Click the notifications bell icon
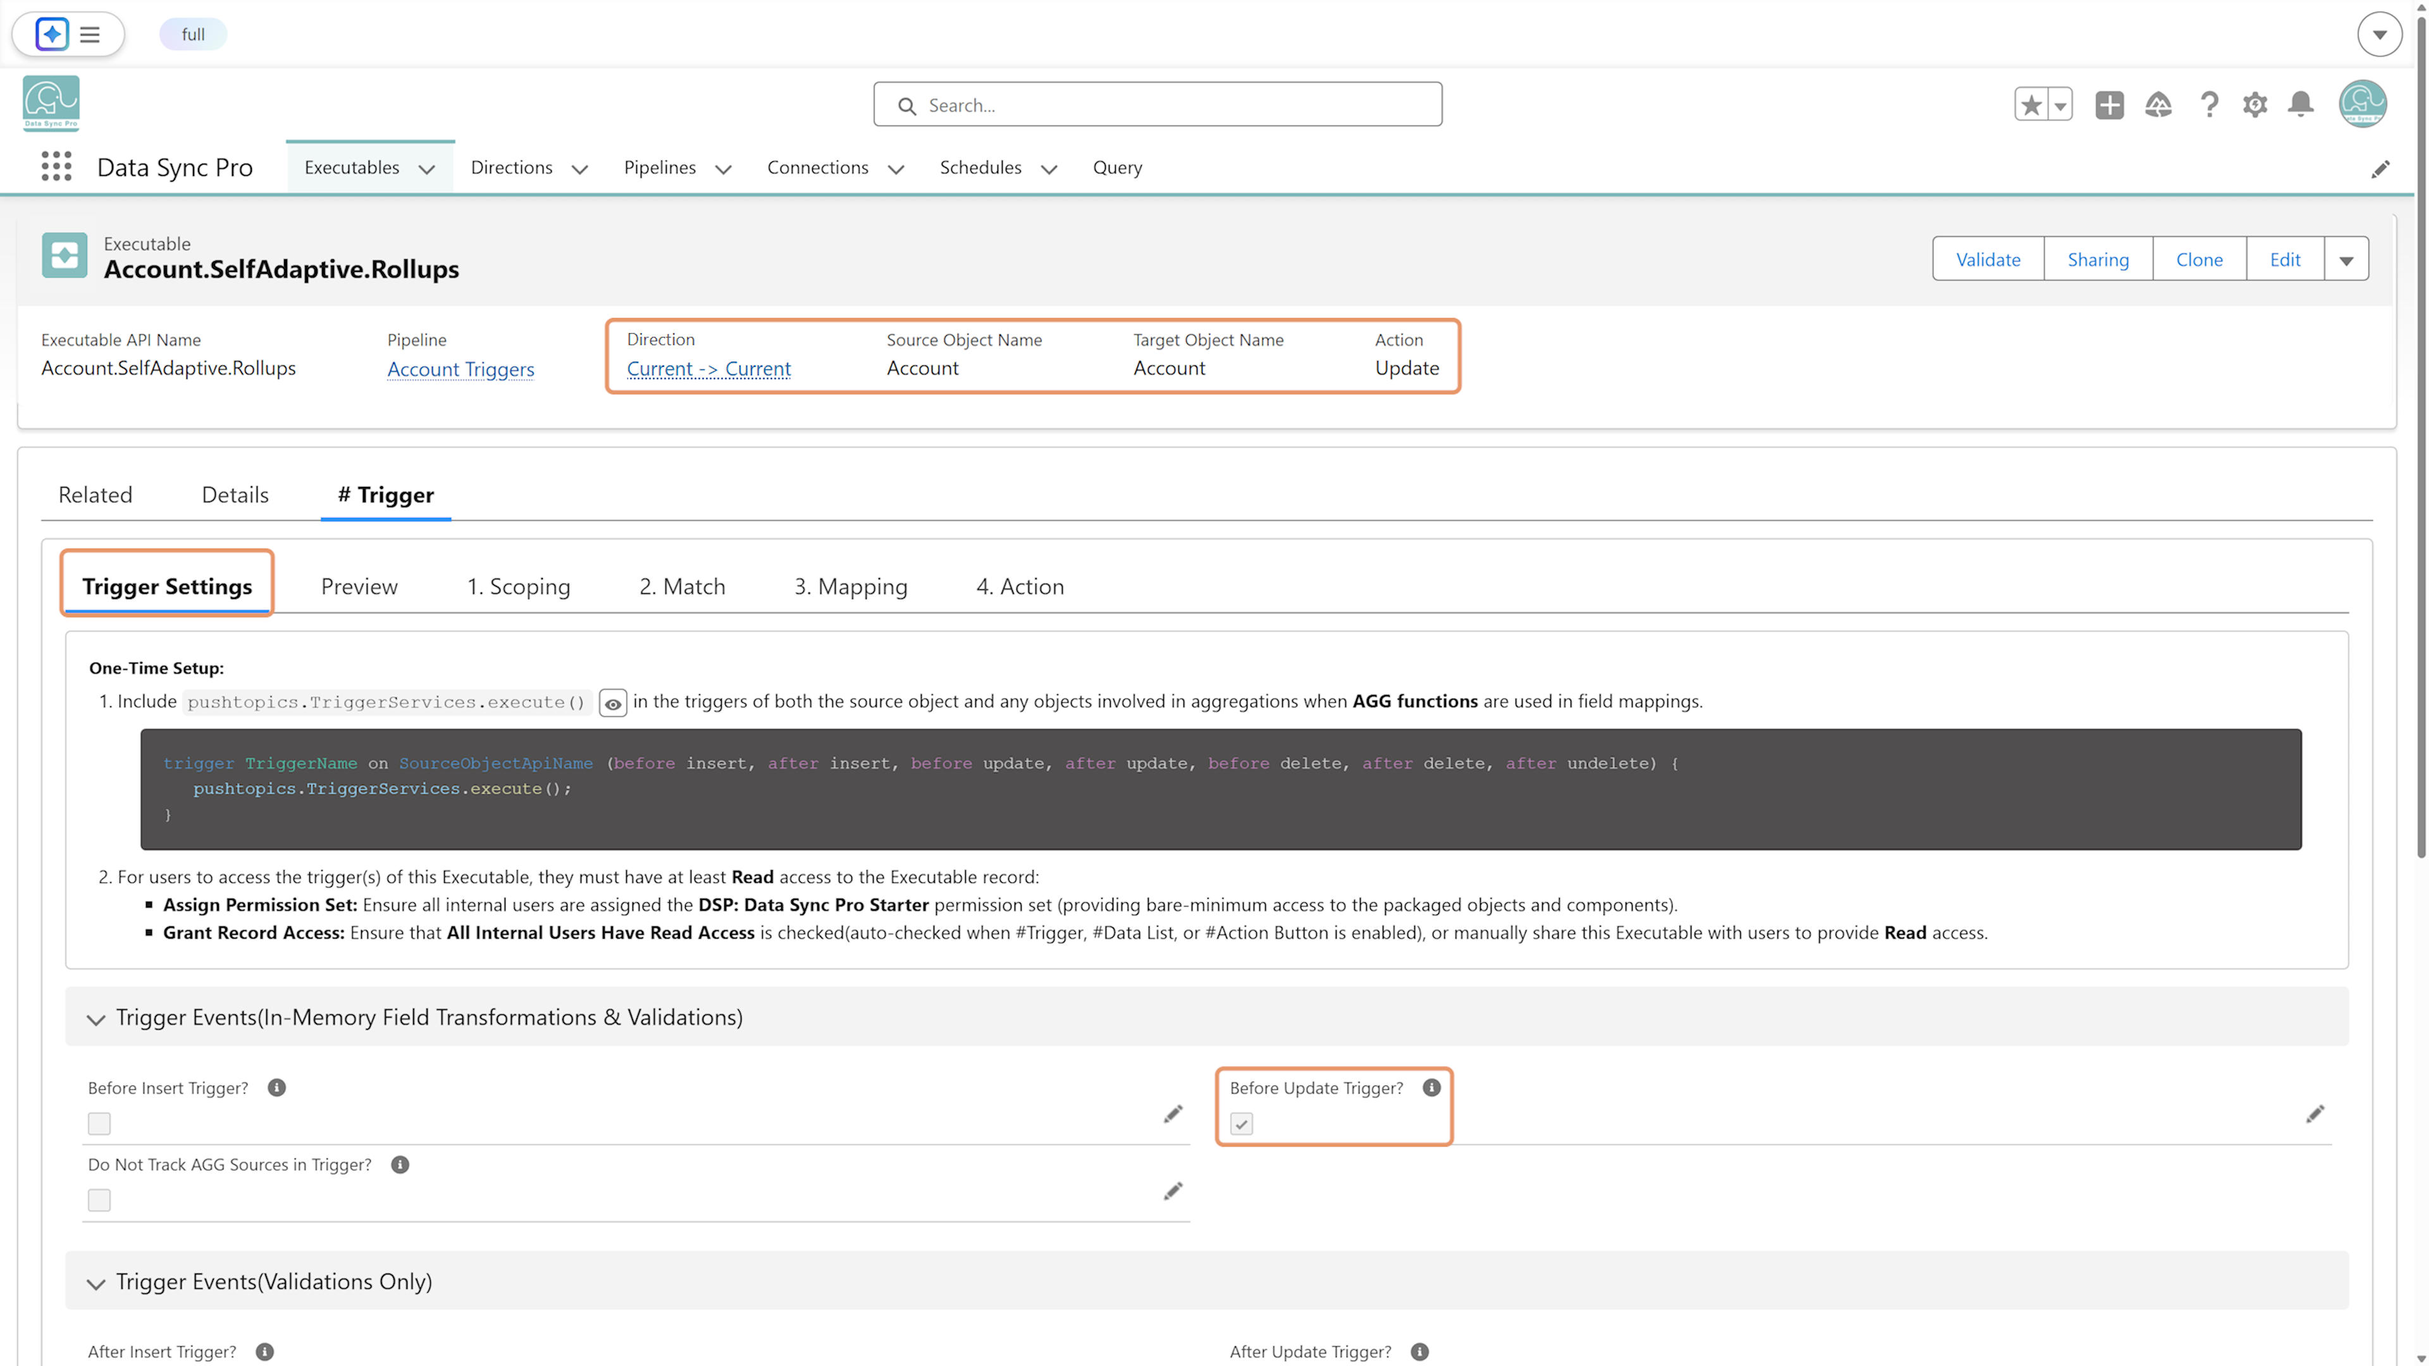The width and height of the screenshot is (2429, 1366). (x=2301, y=104)
